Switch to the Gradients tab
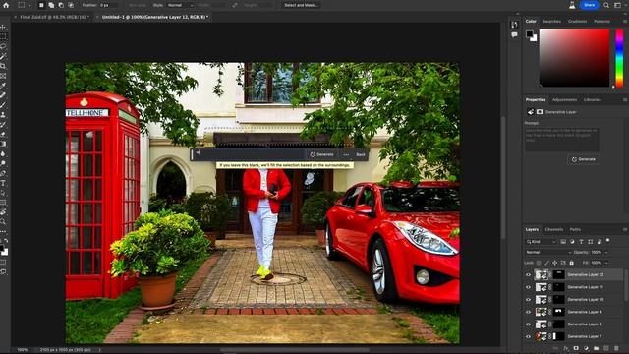The image size is (629, 354). [x=577, y=21]
